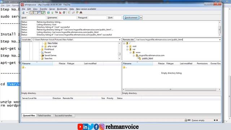This screenshot has width=231, height=130.
Task: Switch to the Failed transfers tab
Action: click(44, 116)
